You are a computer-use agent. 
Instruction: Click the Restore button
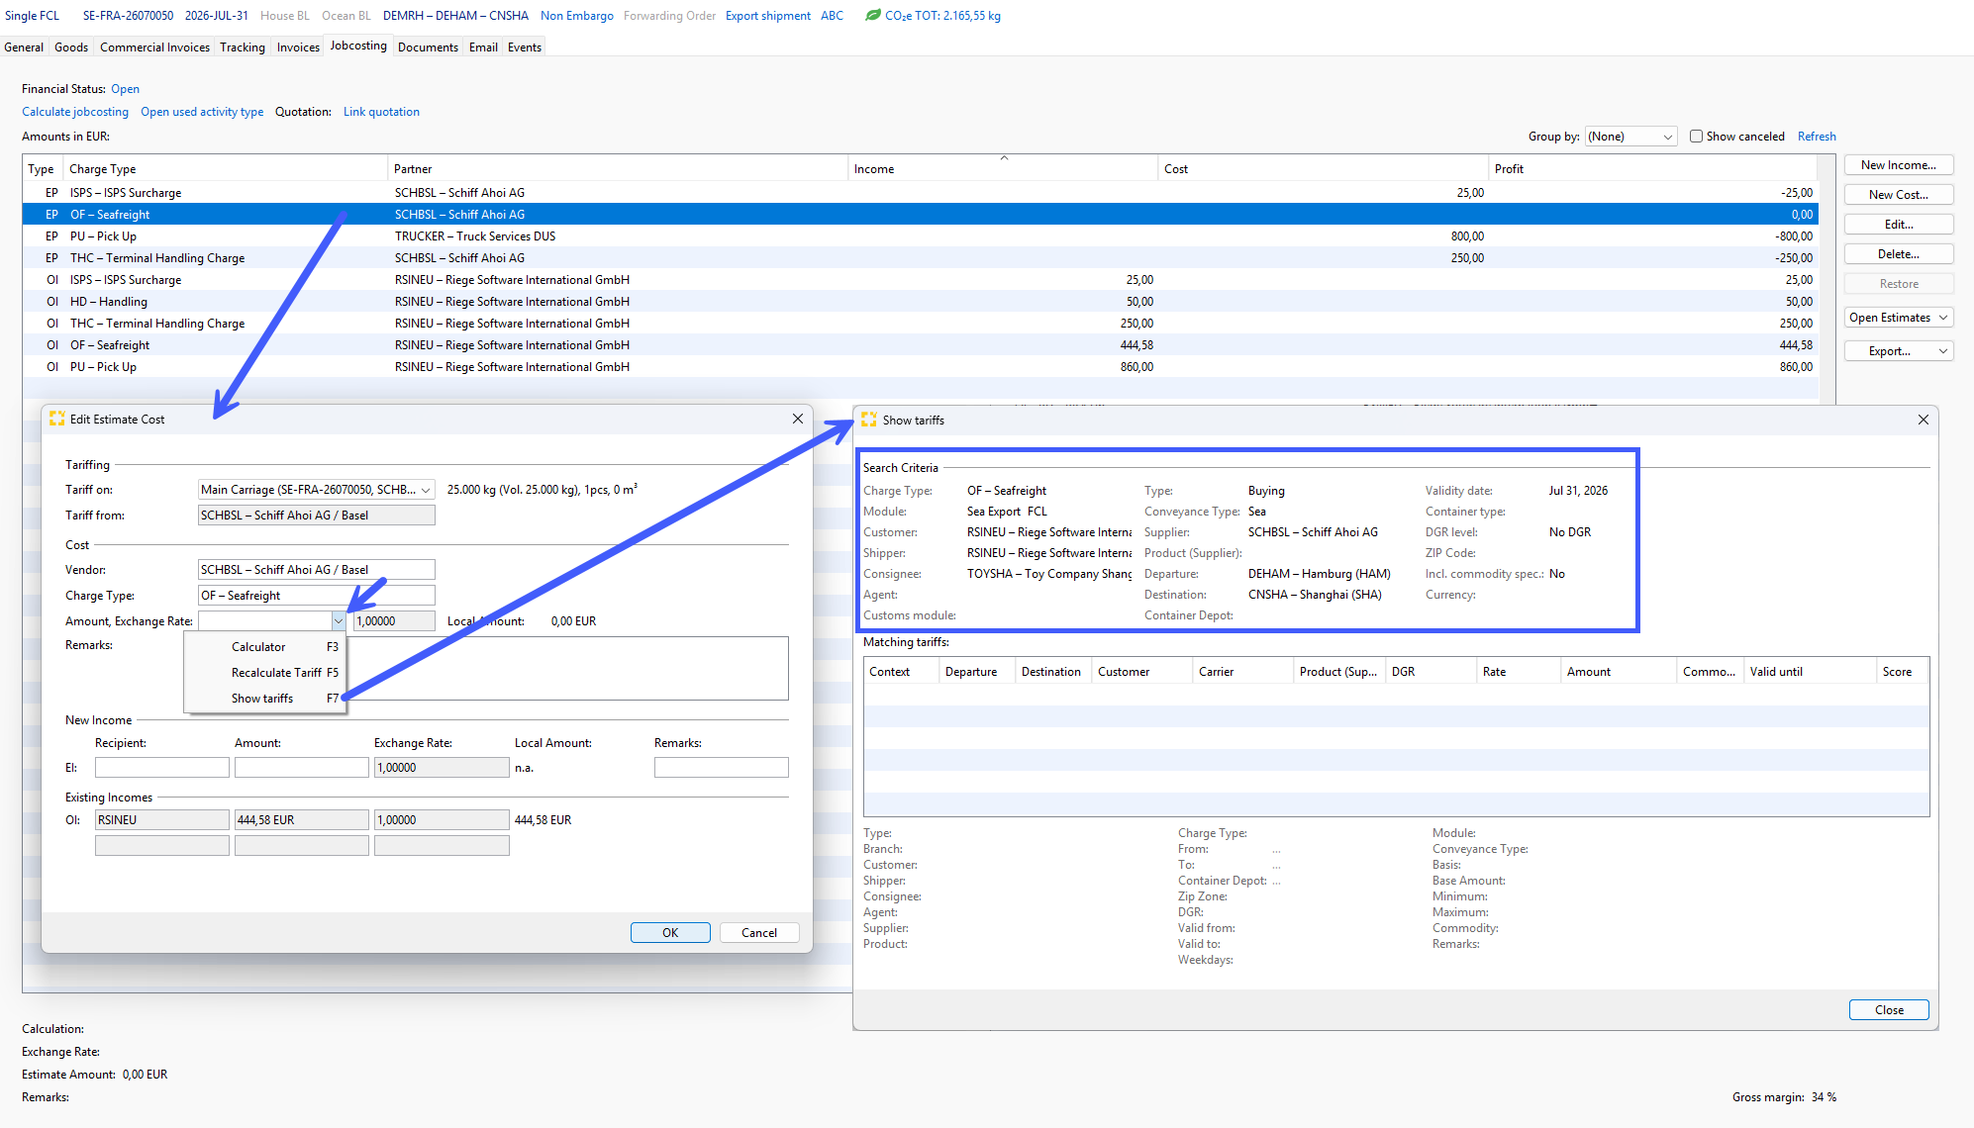[x=1899, y=284]
